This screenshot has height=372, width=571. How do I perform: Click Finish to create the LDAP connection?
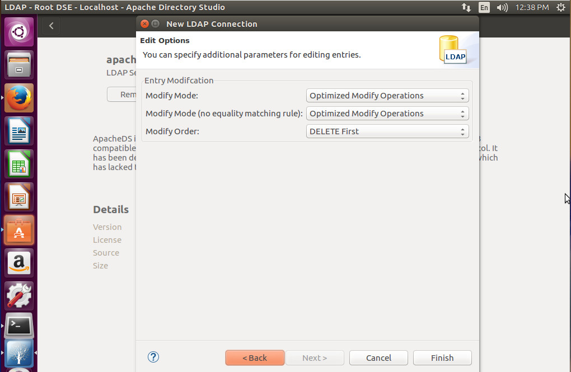tap(442, 357)
